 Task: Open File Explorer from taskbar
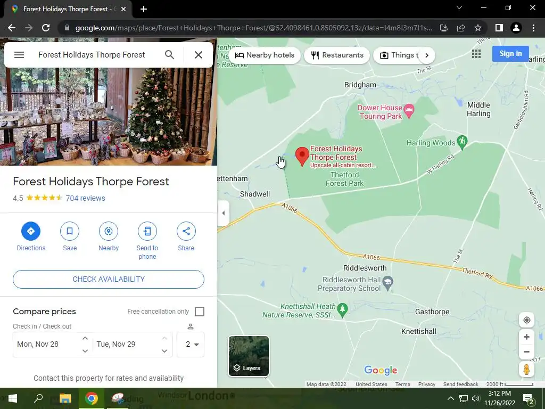click(x=65, y=398)
